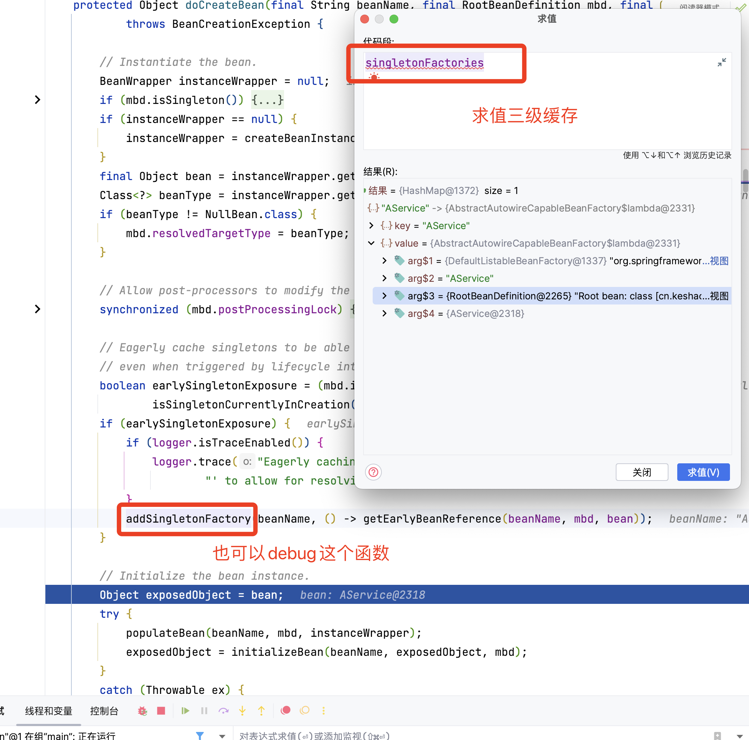The height and width of the screenshot is (740, 749).
Task: Select the 线程和变量 tab
Action: click(x=49, y=711)
